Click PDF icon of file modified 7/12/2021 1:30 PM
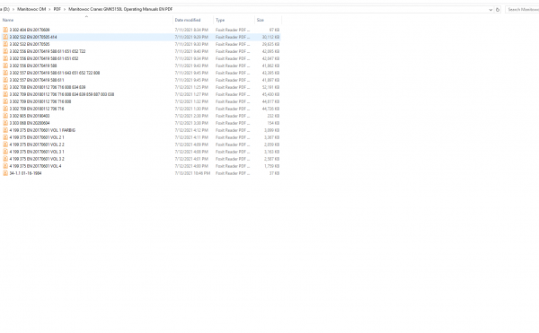The image size is (539, 333). point(5,109)
